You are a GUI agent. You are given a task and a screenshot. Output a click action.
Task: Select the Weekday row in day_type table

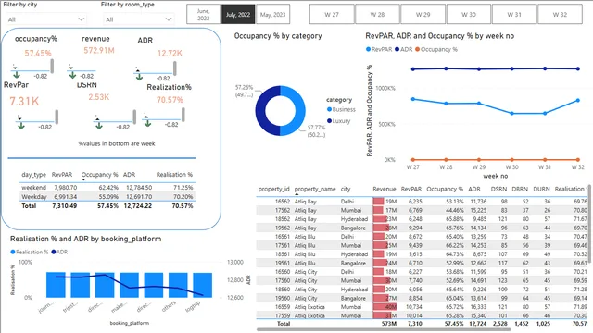point(107,197)
